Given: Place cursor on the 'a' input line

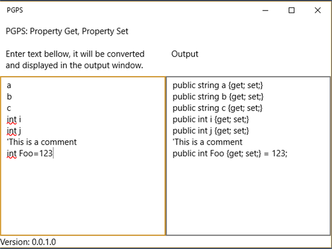Looking at the screenshot, I should point(9,85).
